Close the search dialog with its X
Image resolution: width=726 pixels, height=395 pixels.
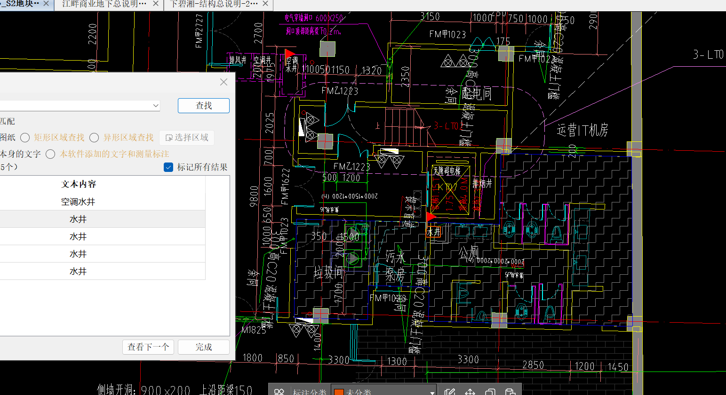point(223,82)
